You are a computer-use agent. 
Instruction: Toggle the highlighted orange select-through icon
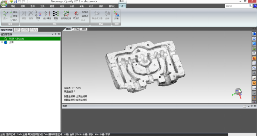coord(254,83)
